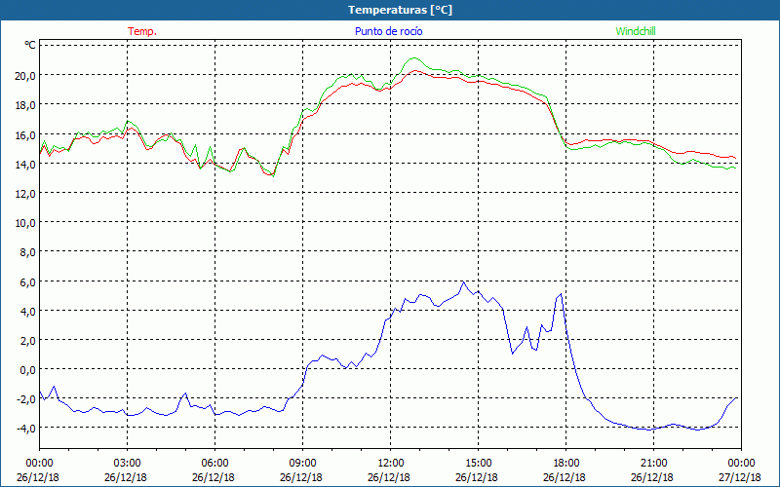This screenshot has width=780, height=487.
Task: Click the '-2,0' y-axis value
Action: [25, 399]
